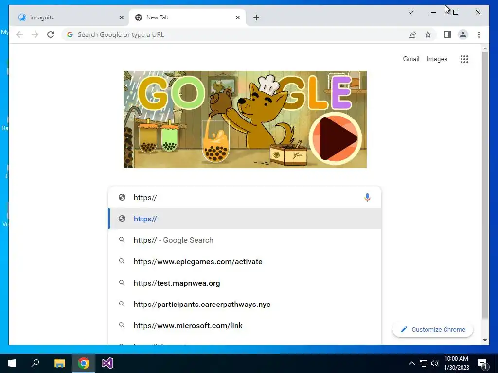Click the scrollbar down arrow
This screenshot has height=373, width=498.
tap(485, 340)
